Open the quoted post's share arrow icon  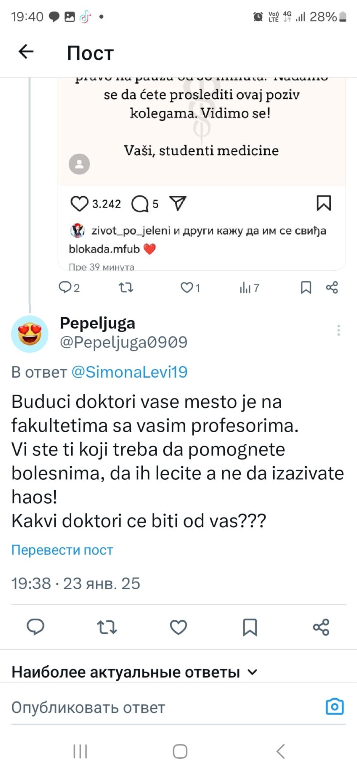click(x=177, y=203)
